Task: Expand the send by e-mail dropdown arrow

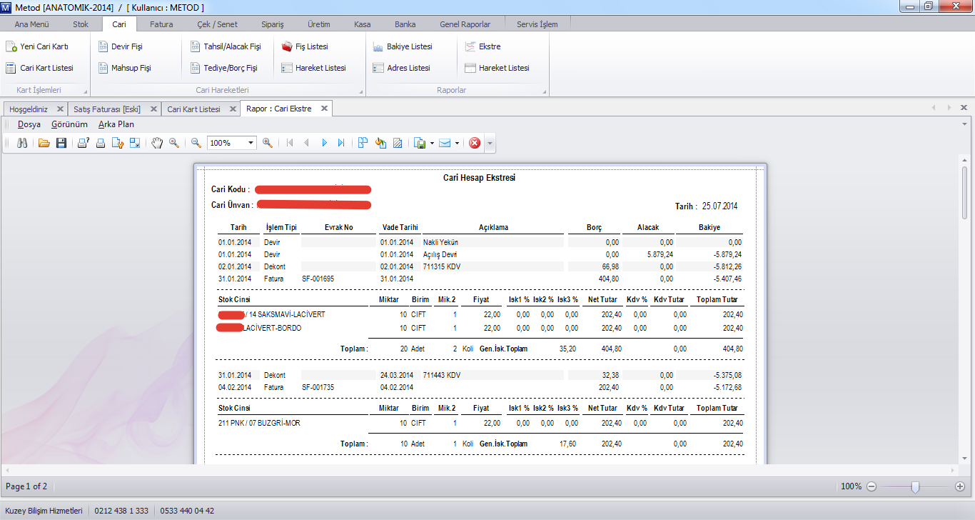Action: (x=457, y=143)
